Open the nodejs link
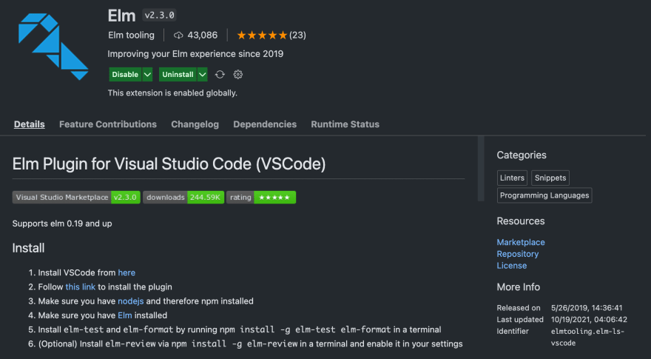Image resolution: width=651 pixels, height=359 pixels. (x=131, y=301)
